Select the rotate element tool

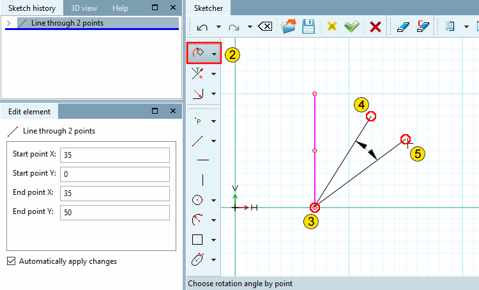198,53
